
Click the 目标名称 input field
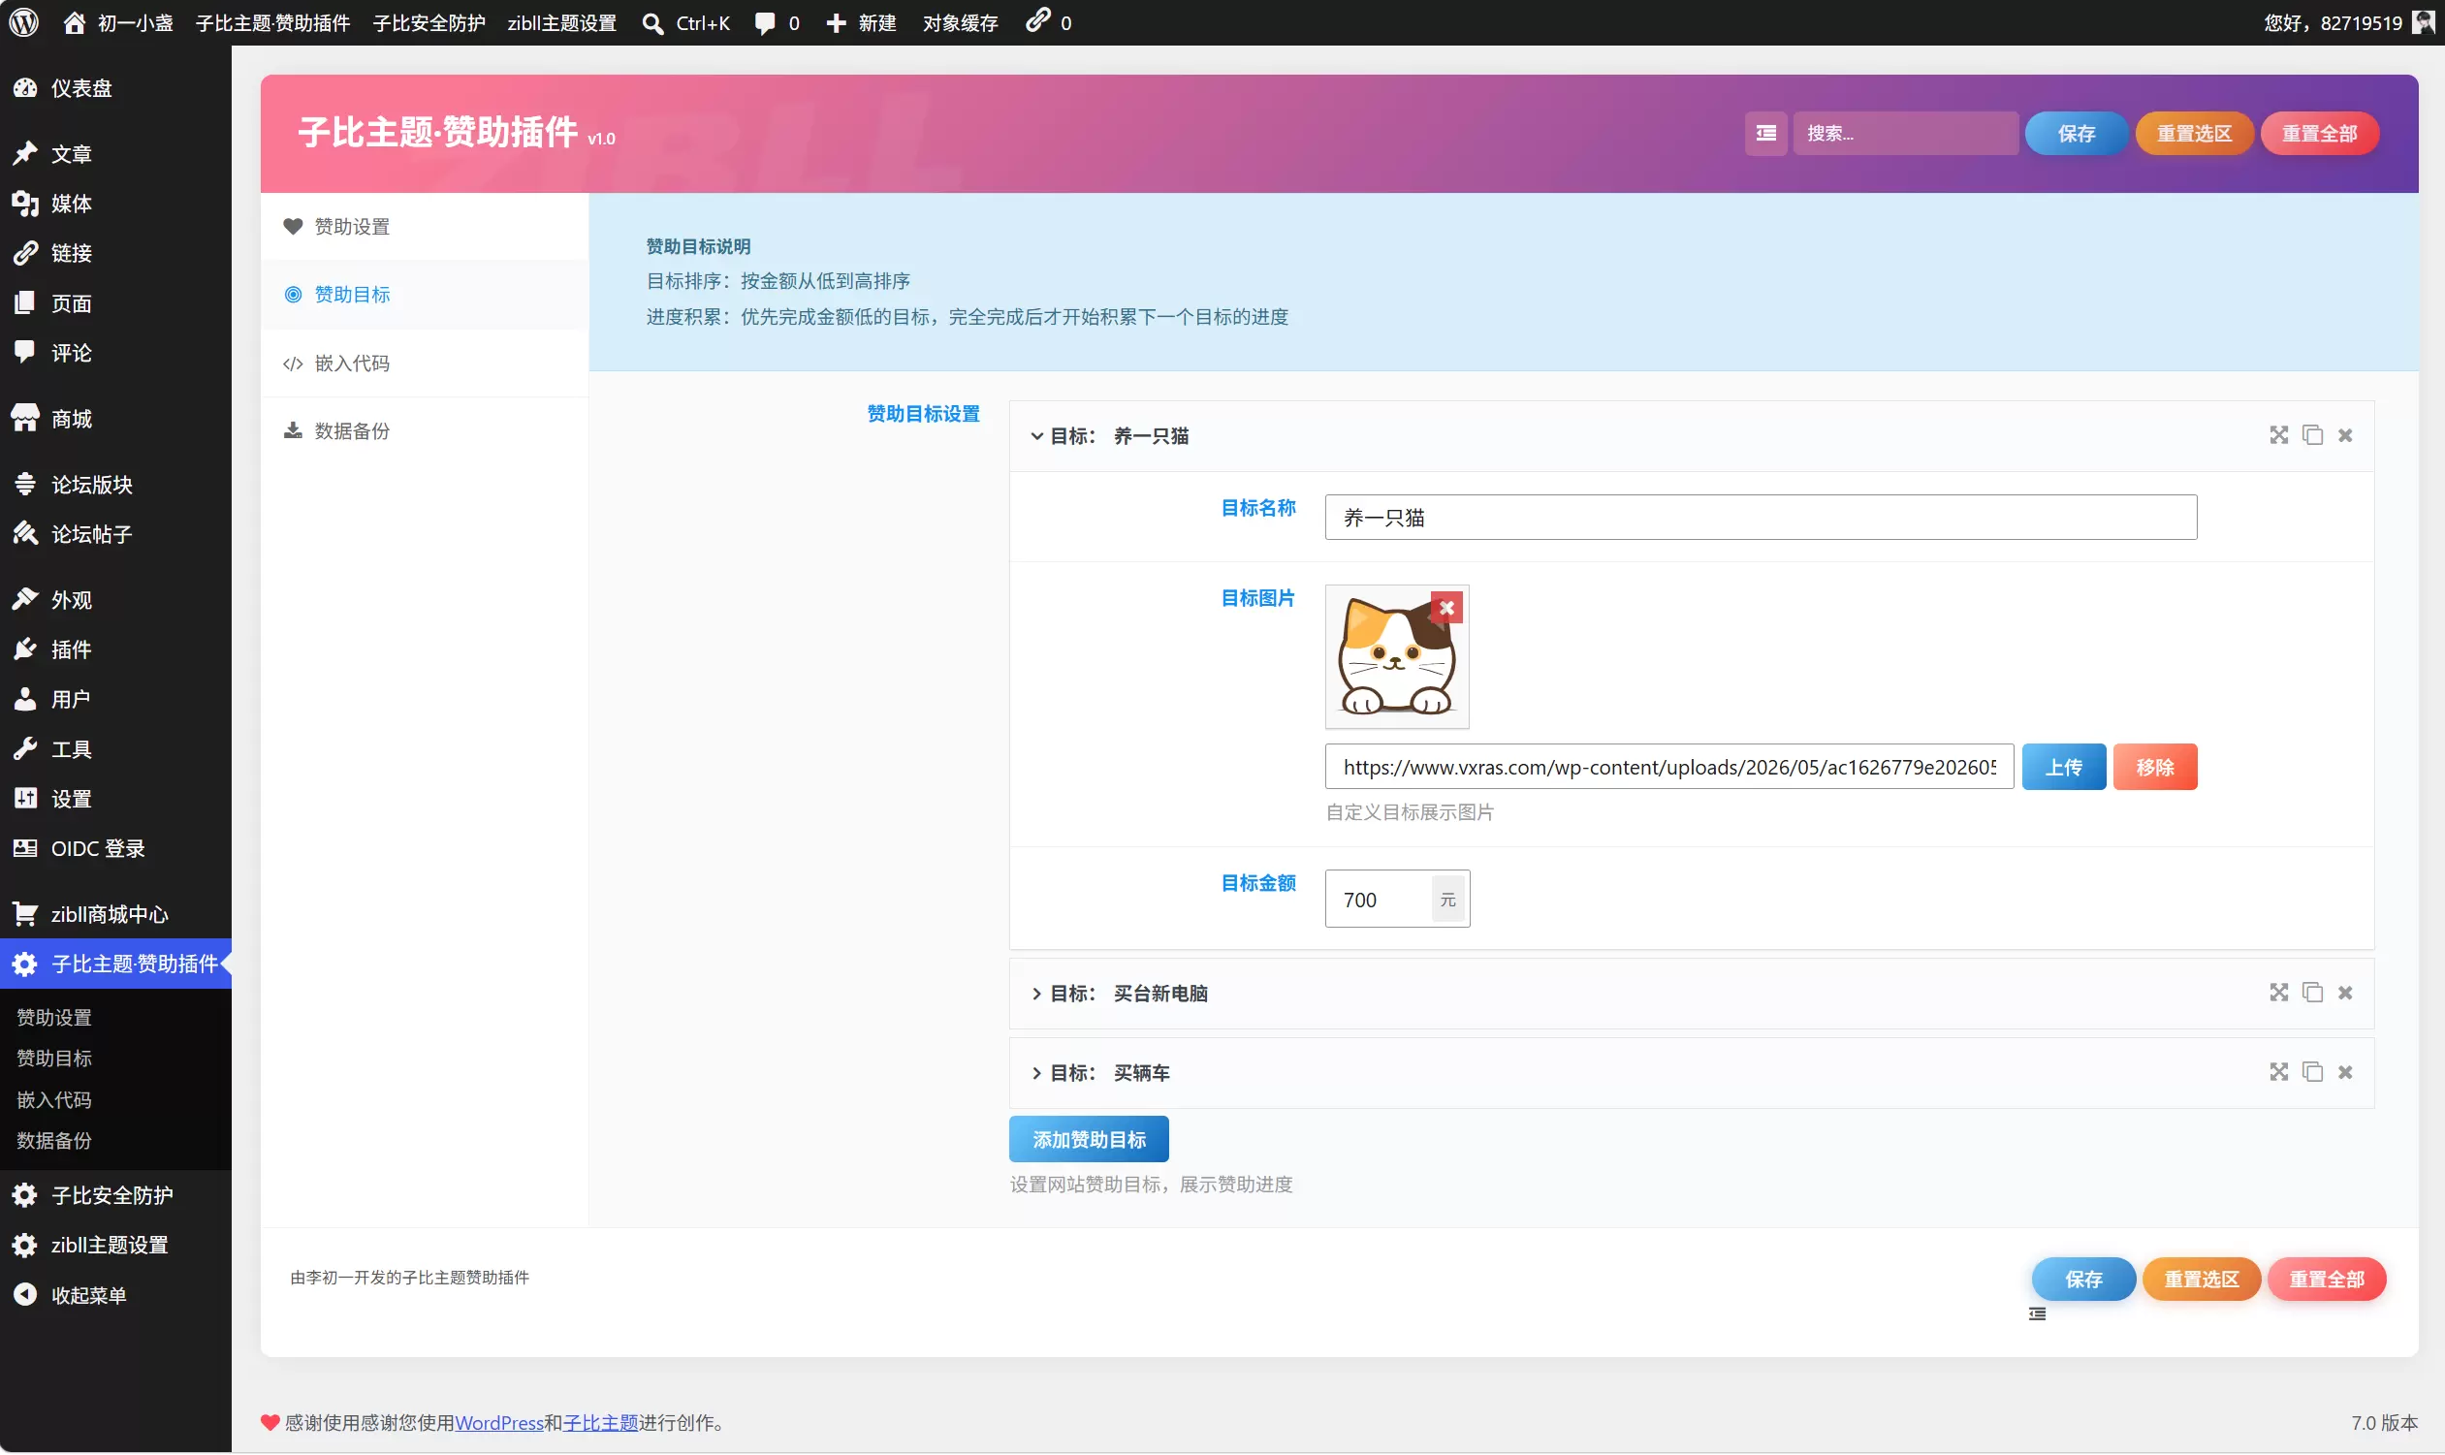pos(1761,518)
